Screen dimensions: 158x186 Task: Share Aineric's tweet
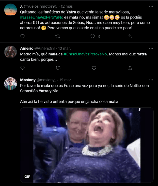tap(130, 68)
